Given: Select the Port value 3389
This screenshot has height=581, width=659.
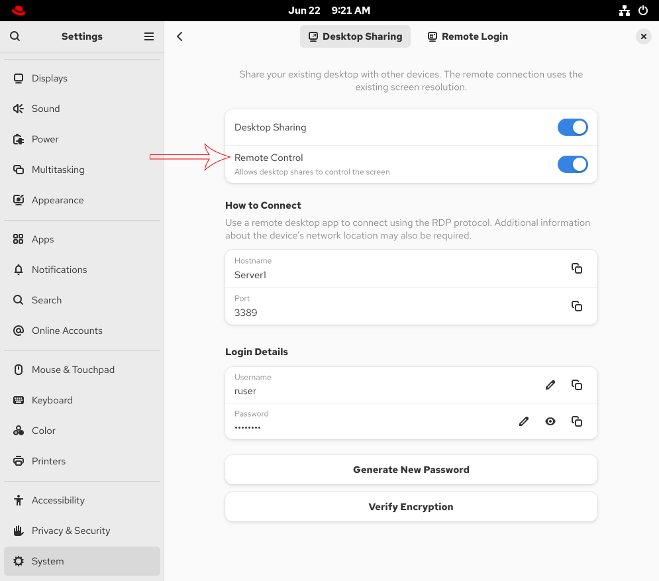Looking at the screenshot, I should click(x=246, y=313).
